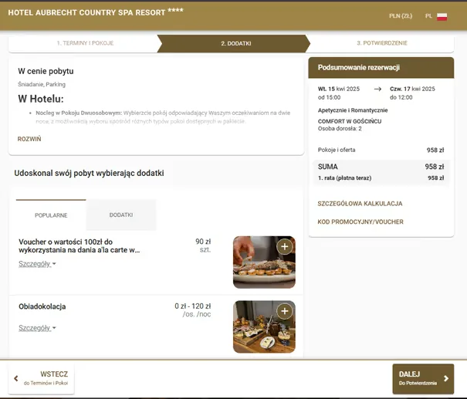Click the 'SUMA' total row
The width and height of the screenshot is (467, 399).
pyautogui.click(x=381, y=167)
